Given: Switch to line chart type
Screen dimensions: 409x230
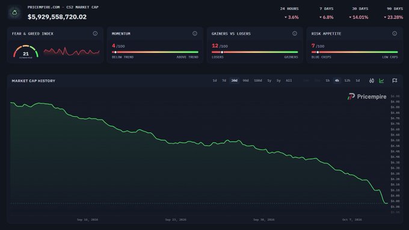Looking at the screenshot, I should pos(381,81).
